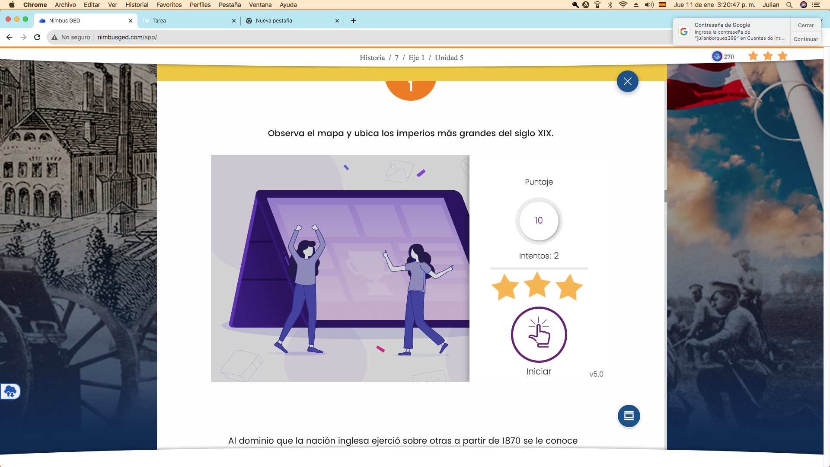Close the activity with the blue X button
The image size is (830, 467).
tap(627, 81)
